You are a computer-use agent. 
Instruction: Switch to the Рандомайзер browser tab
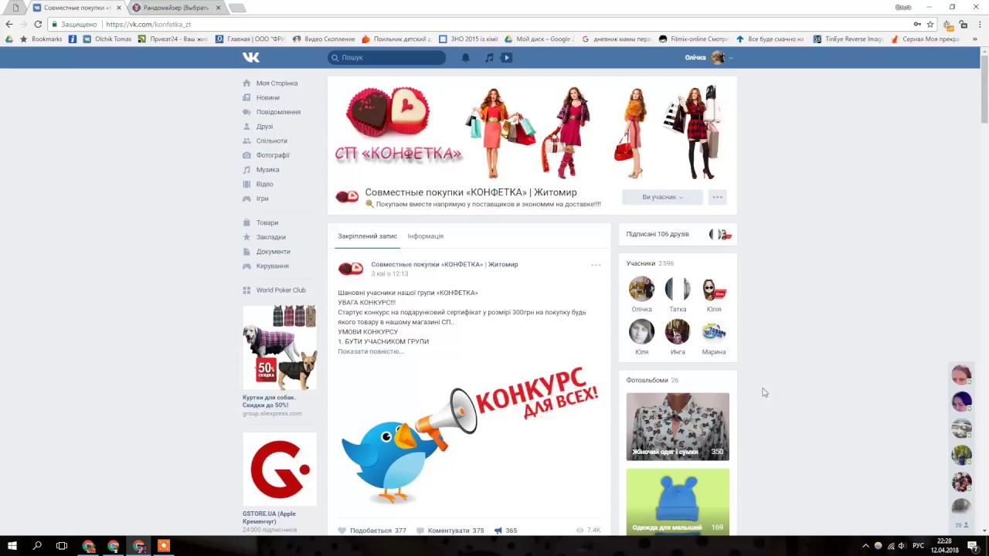pos(175,8)
